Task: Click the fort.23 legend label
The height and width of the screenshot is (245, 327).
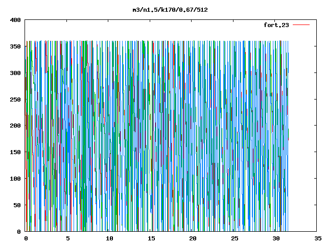Action: tap(276, 25)
